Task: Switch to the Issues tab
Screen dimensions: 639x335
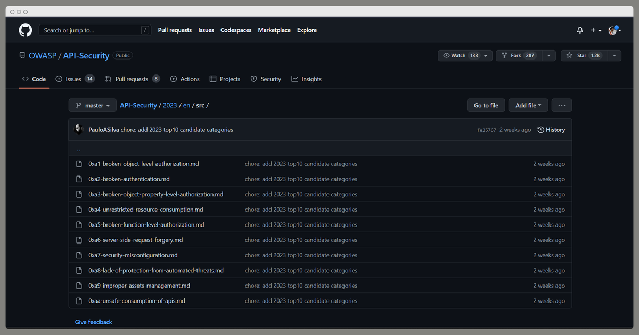Action: (75, 79)
